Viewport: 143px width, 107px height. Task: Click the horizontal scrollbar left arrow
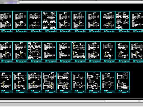pyautogui.click(x=106, y=101)
